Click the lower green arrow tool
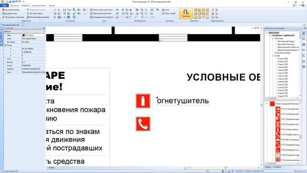This screenshot has width=307, height=173. [79, 13]
